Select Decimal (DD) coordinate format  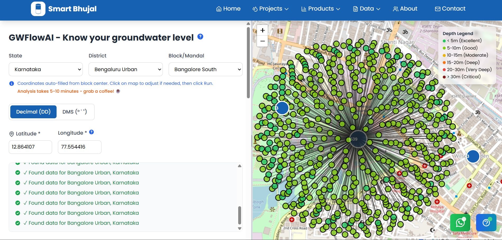coord(33,112)
